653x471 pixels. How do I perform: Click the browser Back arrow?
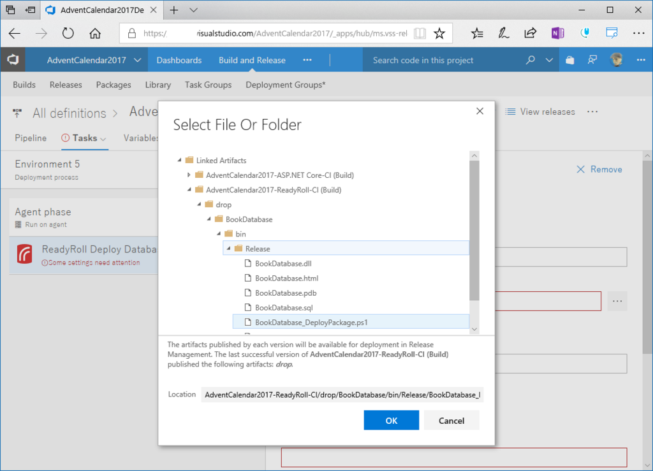pyautogui.click(x=15, y=33)
